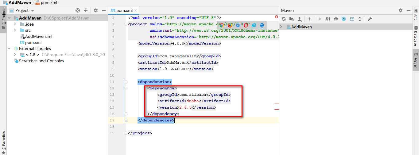Fold the project tag at line 2

point(126,24)
